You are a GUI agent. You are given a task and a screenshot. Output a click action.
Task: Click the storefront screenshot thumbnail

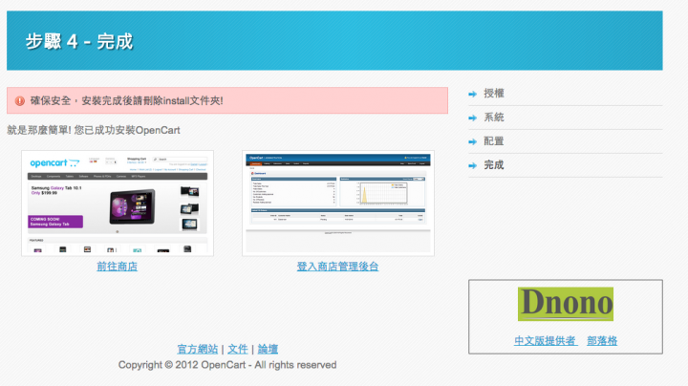click(118, 204)
